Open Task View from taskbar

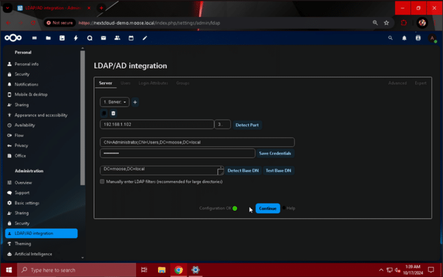click(144, 270)
